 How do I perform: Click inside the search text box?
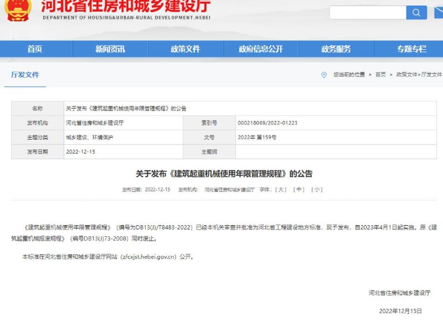368,13
